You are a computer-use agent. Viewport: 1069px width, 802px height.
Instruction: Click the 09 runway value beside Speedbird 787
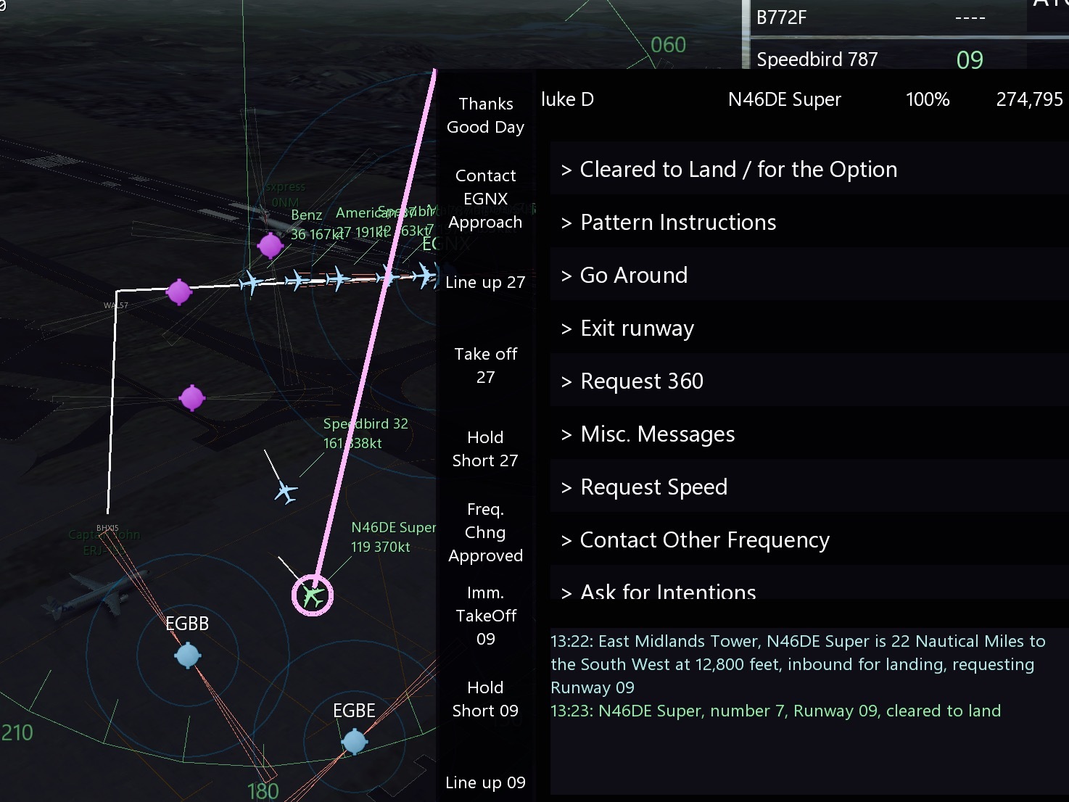pyautogui.click(x=970, y=59)
